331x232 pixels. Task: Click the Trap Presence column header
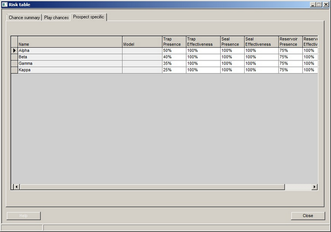173,42
